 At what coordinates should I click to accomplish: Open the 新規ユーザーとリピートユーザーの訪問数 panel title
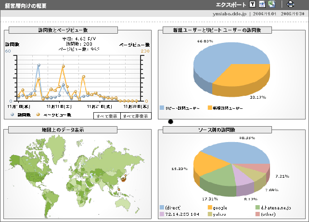217,30
